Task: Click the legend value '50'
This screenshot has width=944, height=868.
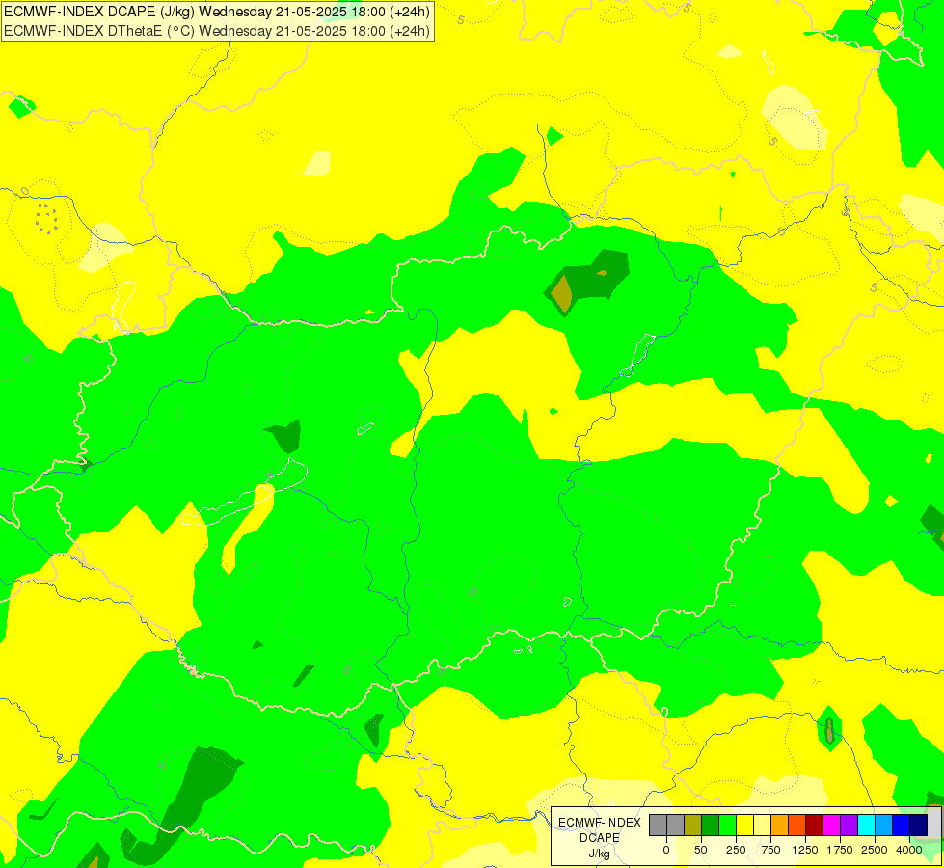Action: (x=701, y=850)
